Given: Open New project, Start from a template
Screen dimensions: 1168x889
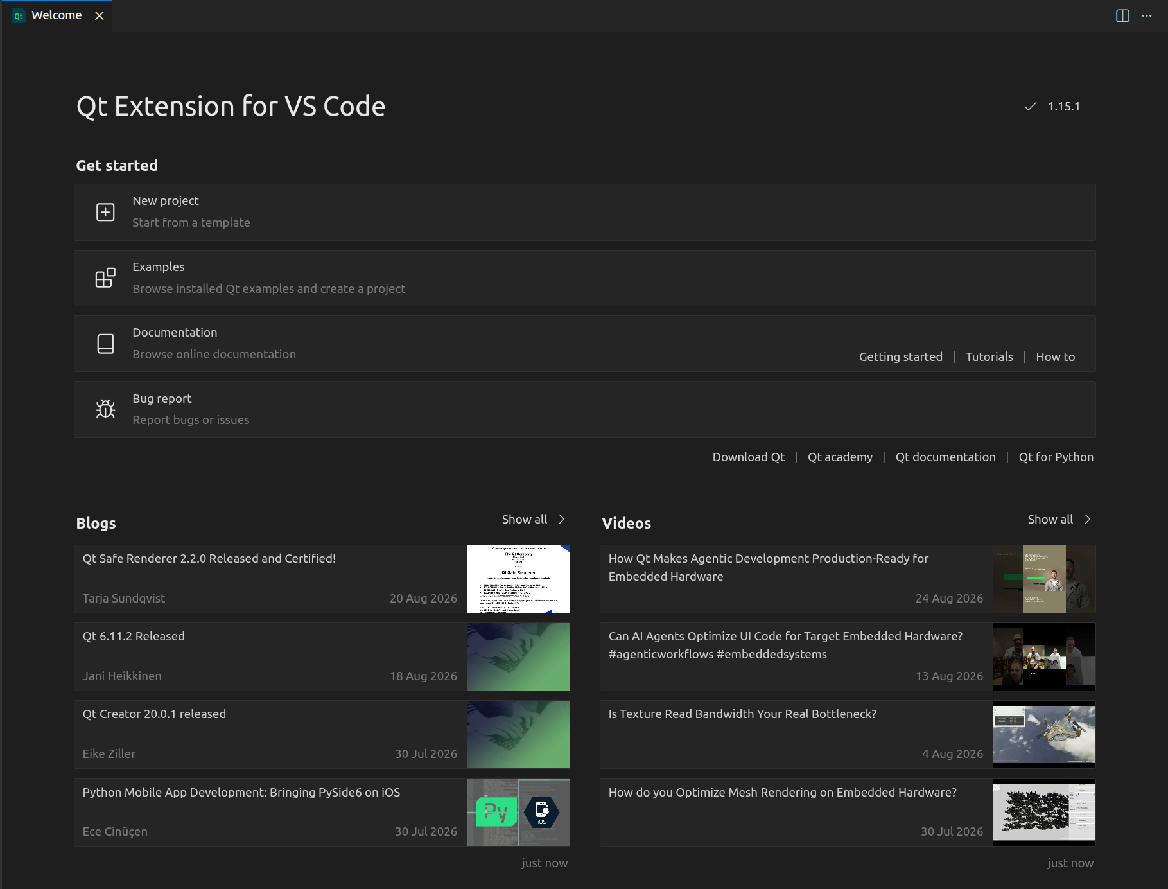Looking at the screenshot, I should pos(584,212).
